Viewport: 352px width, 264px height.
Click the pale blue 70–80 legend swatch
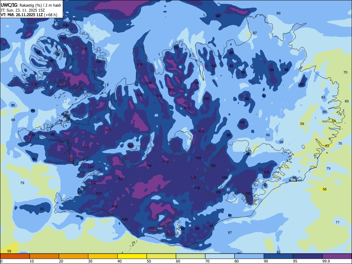coord(220,256)
